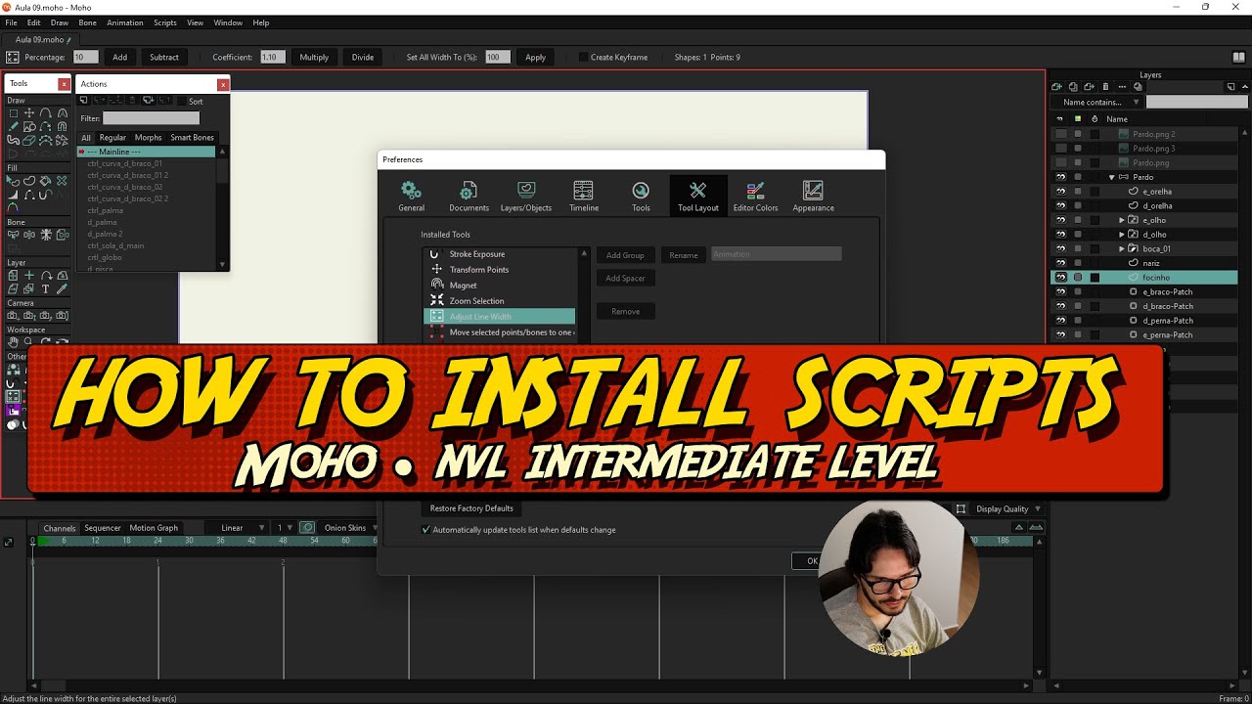Enable the Create Keyframe checkbox
Viewport: 1252px width, 704px height.
pos(584,58)
